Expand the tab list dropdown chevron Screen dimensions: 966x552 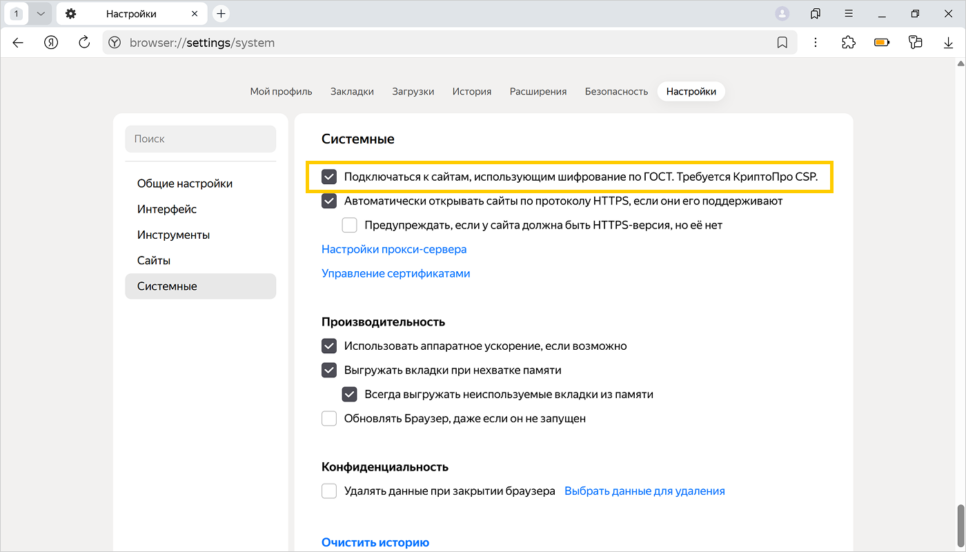coord(40,14)
